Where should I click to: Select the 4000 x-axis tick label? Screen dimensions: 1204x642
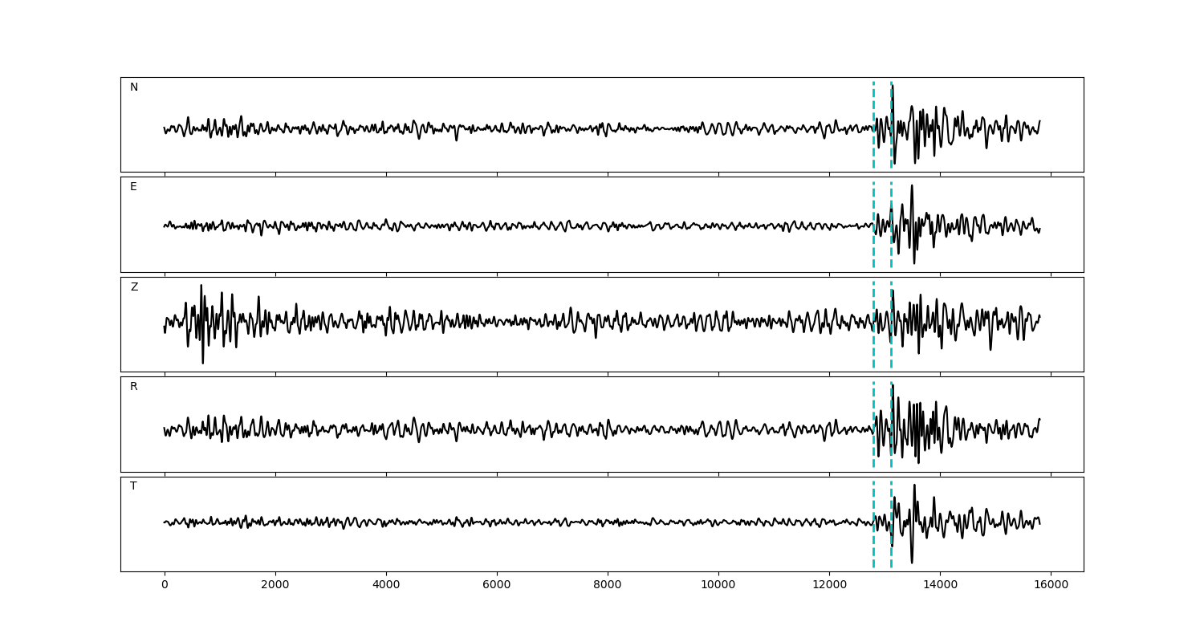point(386,586)
